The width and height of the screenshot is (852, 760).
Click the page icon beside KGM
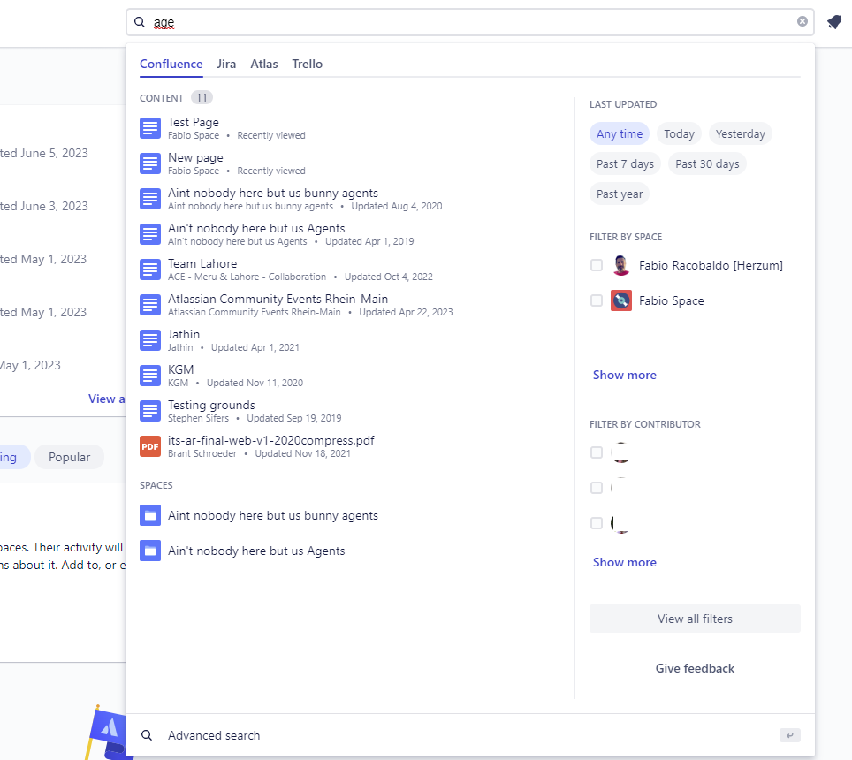(x=150, y=376)
